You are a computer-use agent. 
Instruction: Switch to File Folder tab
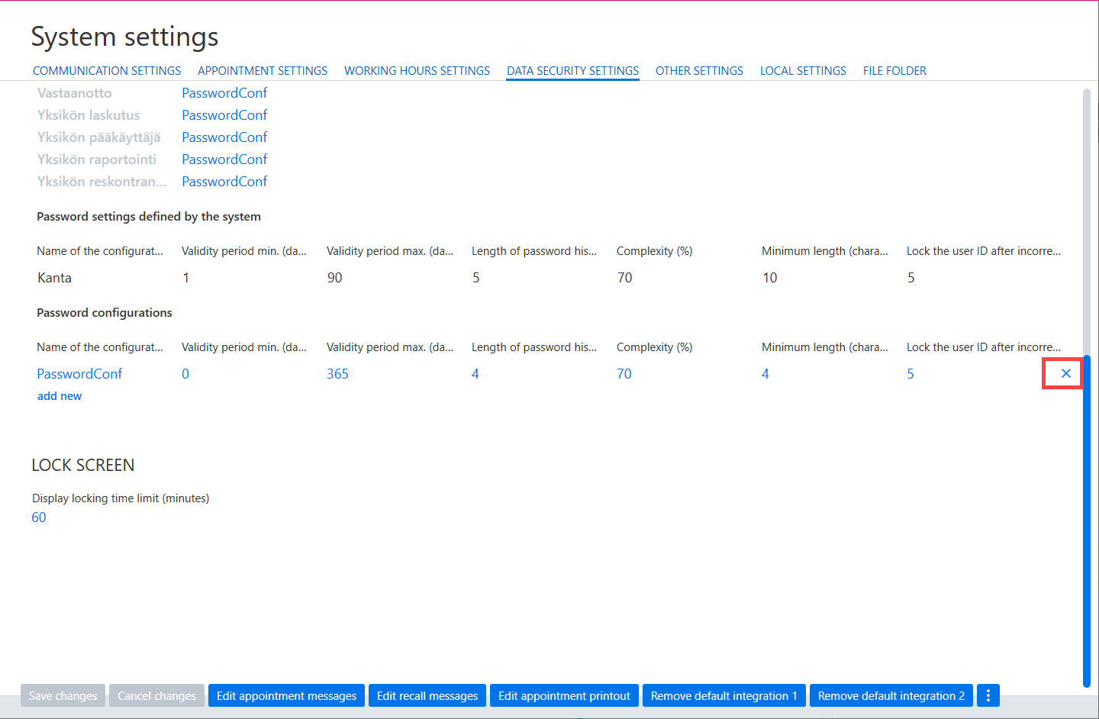pyautogui.click(x=894, y=71)
